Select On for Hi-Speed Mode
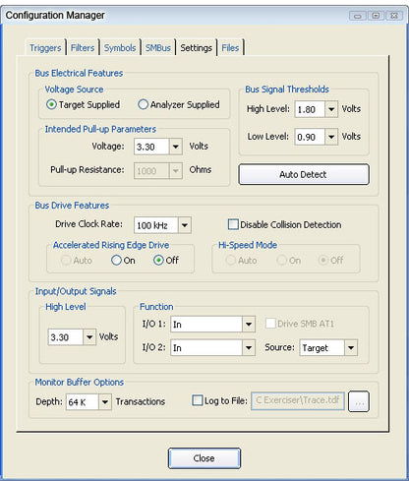Viewport: 409px width, 481px height. [x=281, y=261]
